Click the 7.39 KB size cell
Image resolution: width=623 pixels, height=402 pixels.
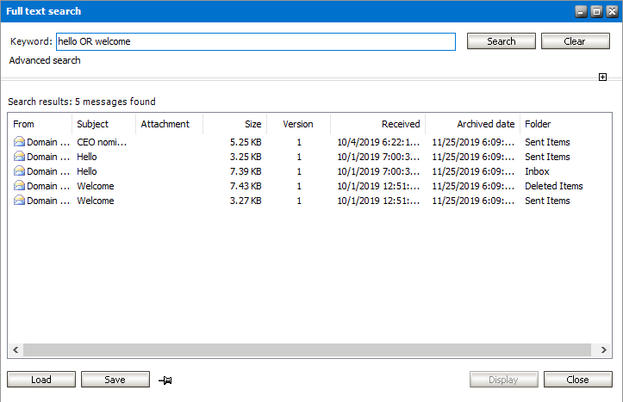[x=246, y=171]
